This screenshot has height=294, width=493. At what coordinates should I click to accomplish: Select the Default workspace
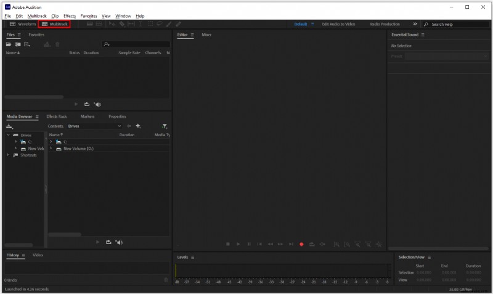pyautogui.click(x=300, y=24)
